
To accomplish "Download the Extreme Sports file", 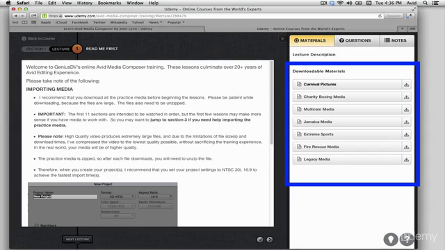I will click(x=406, y=134).
